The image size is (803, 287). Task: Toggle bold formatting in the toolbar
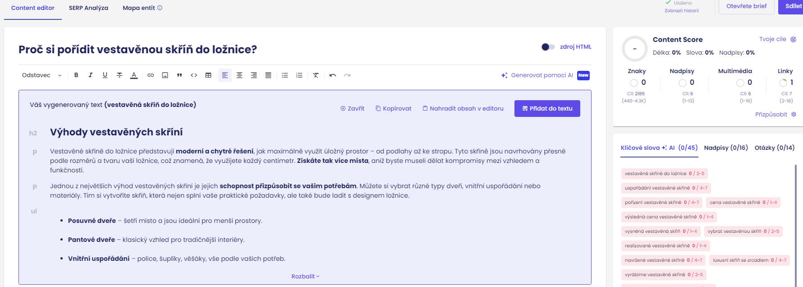(76, 75)
